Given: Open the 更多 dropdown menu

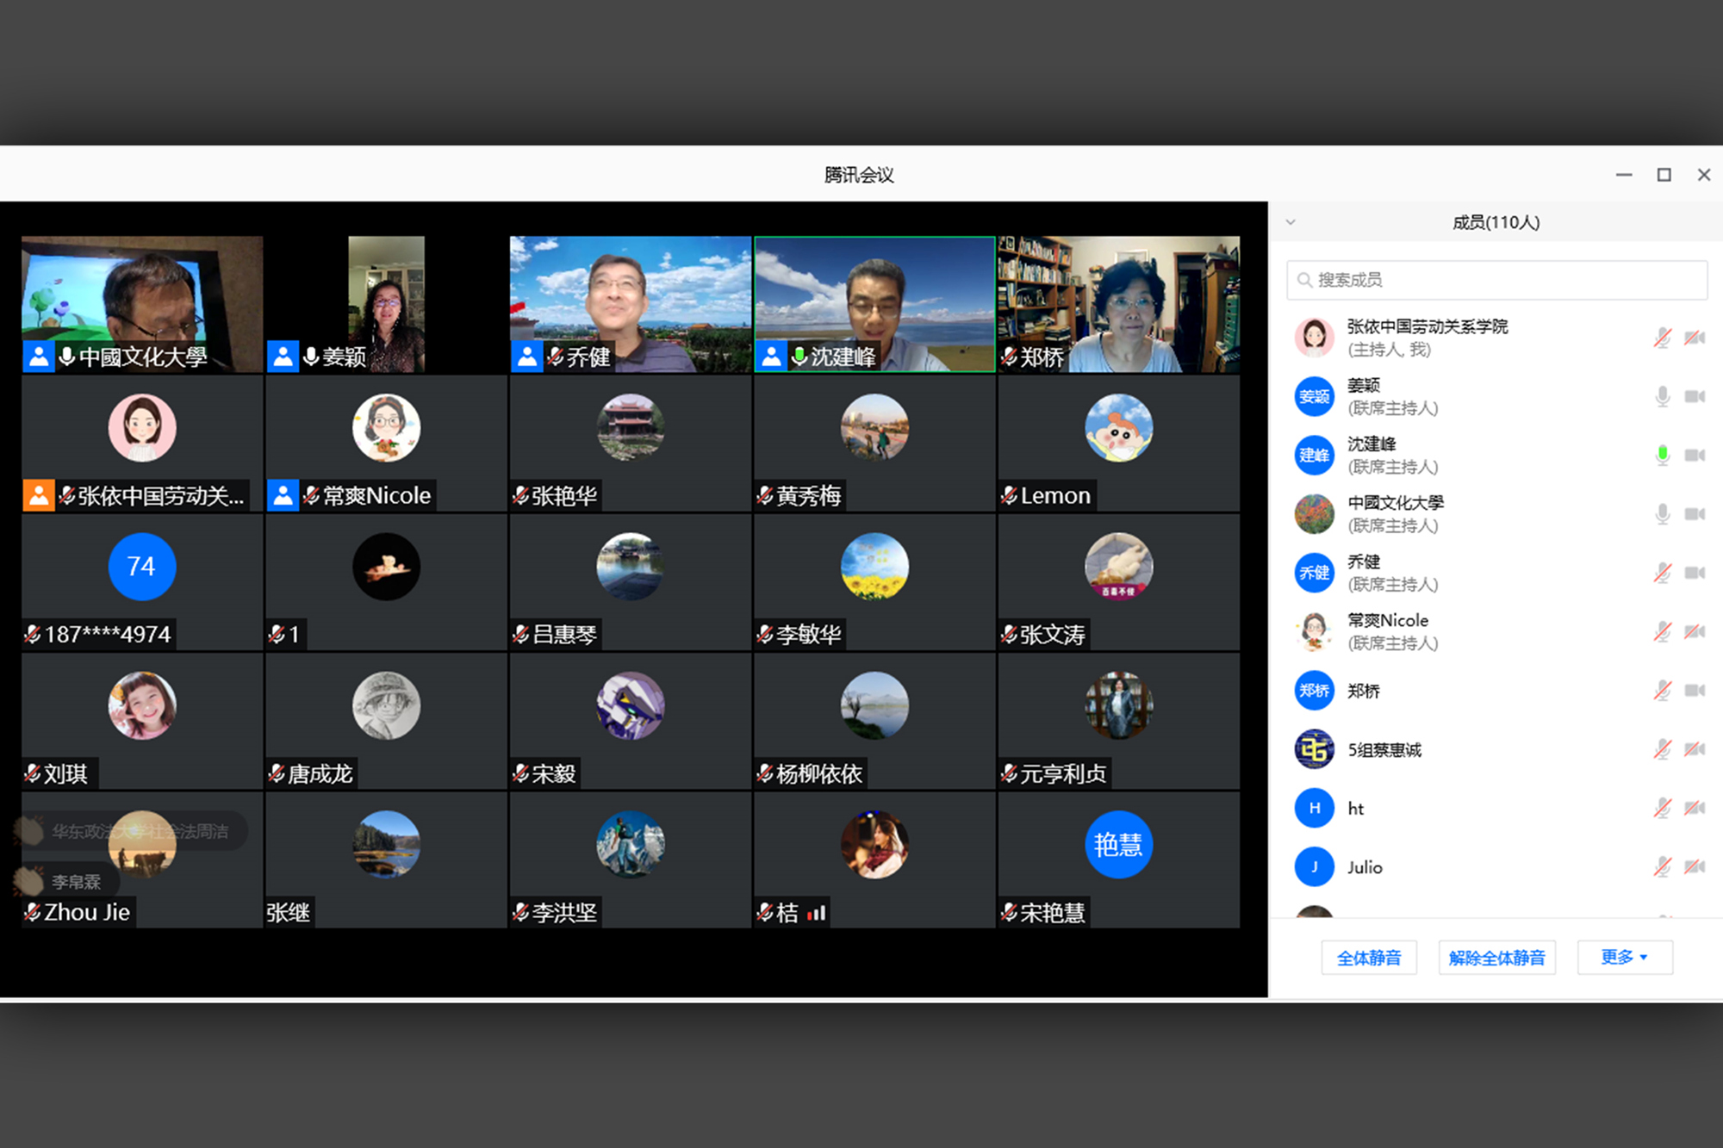Looking at the screenshot, I should [1624, 957].
